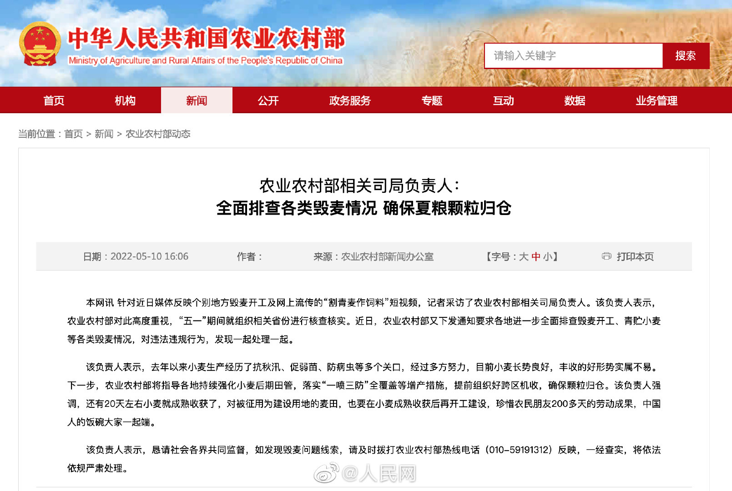Screen dimensions: 732x491
Task: Open the 专题 navigation item
Action: [x=432, y=100]
